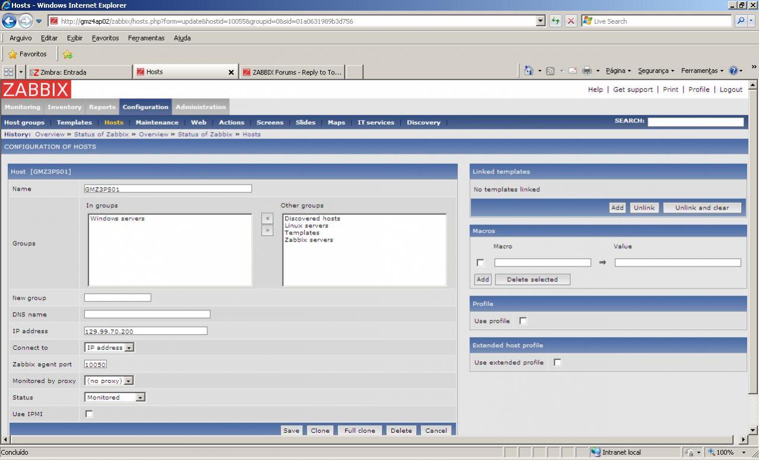Open the Inventory tab in Zabbix

[64, 107]
